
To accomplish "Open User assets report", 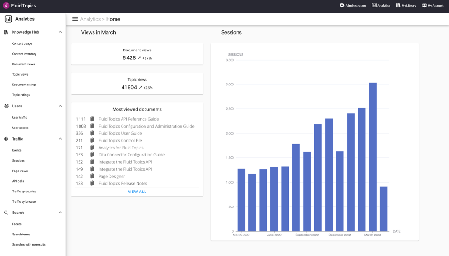I will (20, 128).
